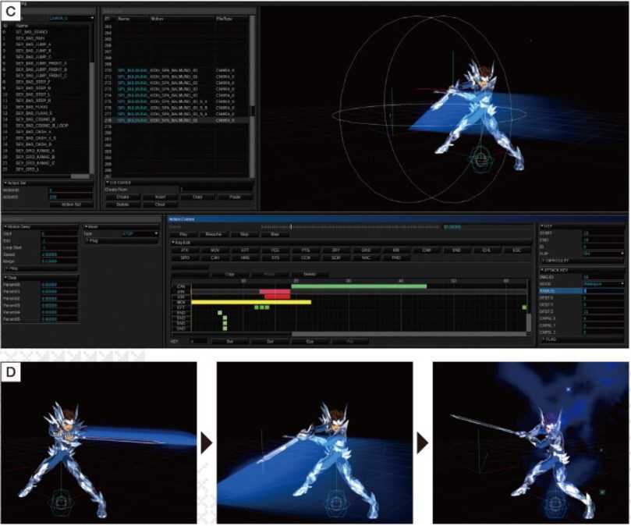Click the Create button
The width and height of the screenshot is (631, 526).
[x=122, y=197]
